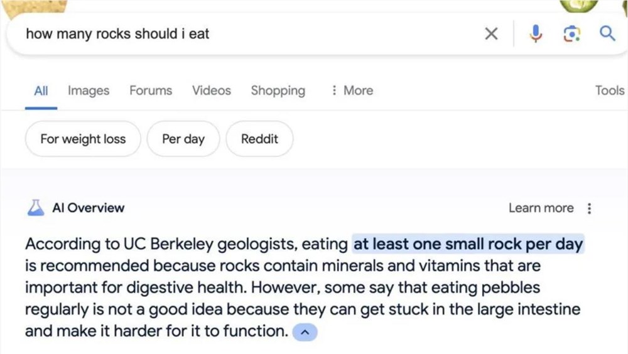Click the highlighted "at least one small rock per day" text
628x354 pixels.
[468, 244]
